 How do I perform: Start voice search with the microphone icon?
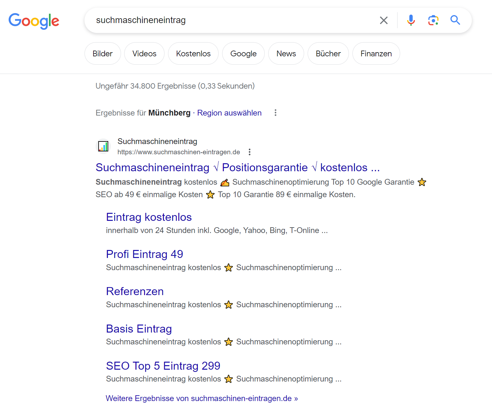tap(411, 20)
